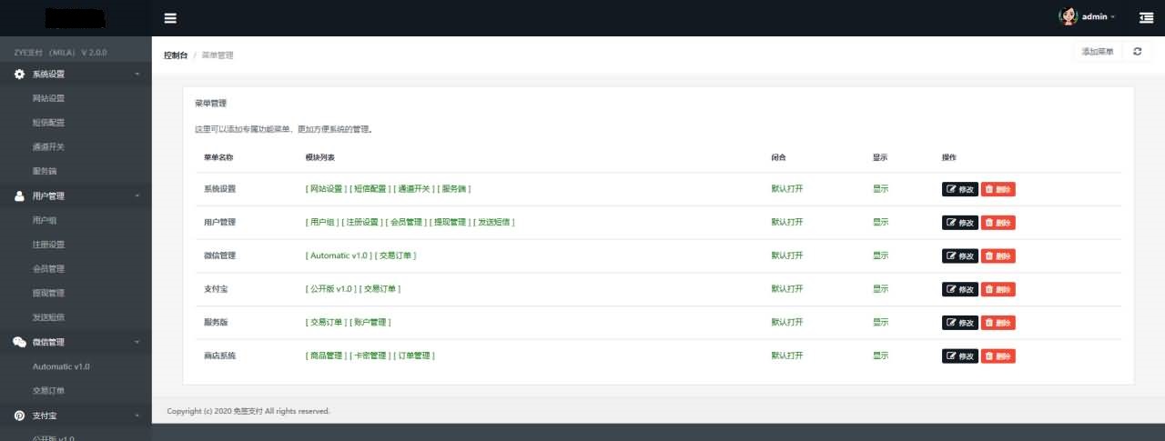
Task: Open the admin account dropdown
Action: pos(1098,17)
